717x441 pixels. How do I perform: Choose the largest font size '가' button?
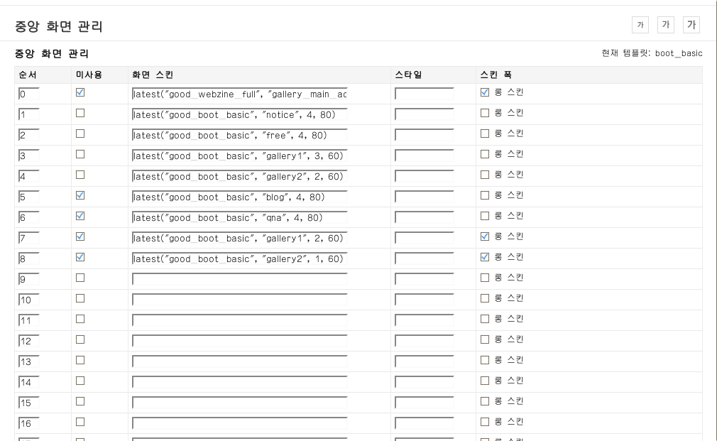click(x=691, y=26)
